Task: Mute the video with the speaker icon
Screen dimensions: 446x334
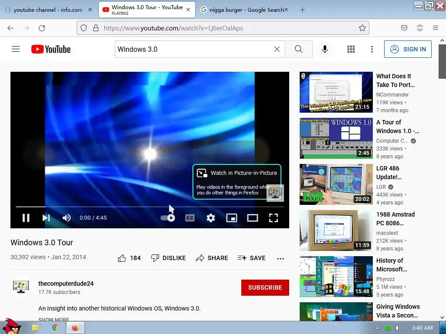Action: pos(67,218)
